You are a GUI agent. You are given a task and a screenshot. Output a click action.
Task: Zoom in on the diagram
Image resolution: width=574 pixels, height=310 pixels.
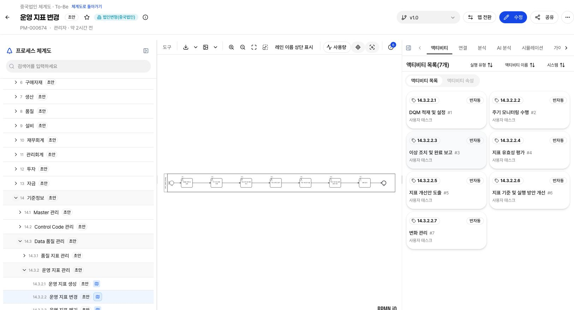coord(231,47)
